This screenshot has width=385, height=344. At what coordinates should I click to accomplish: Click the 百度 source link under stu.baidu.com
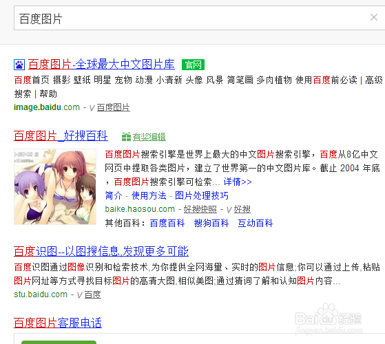(x=93, y=294)
